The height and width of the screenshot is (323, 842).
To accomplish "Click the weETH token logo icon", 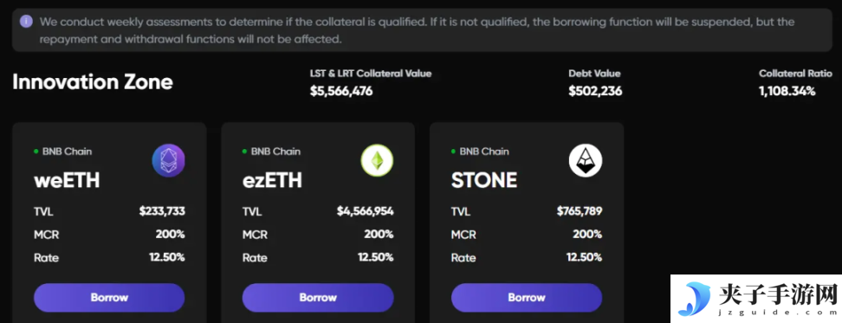I will (x=168, y=161).
